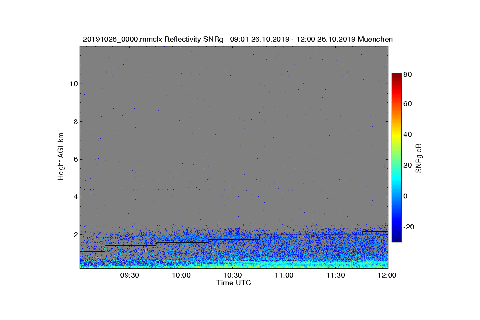Click the 10:00 time tick label

181,275
